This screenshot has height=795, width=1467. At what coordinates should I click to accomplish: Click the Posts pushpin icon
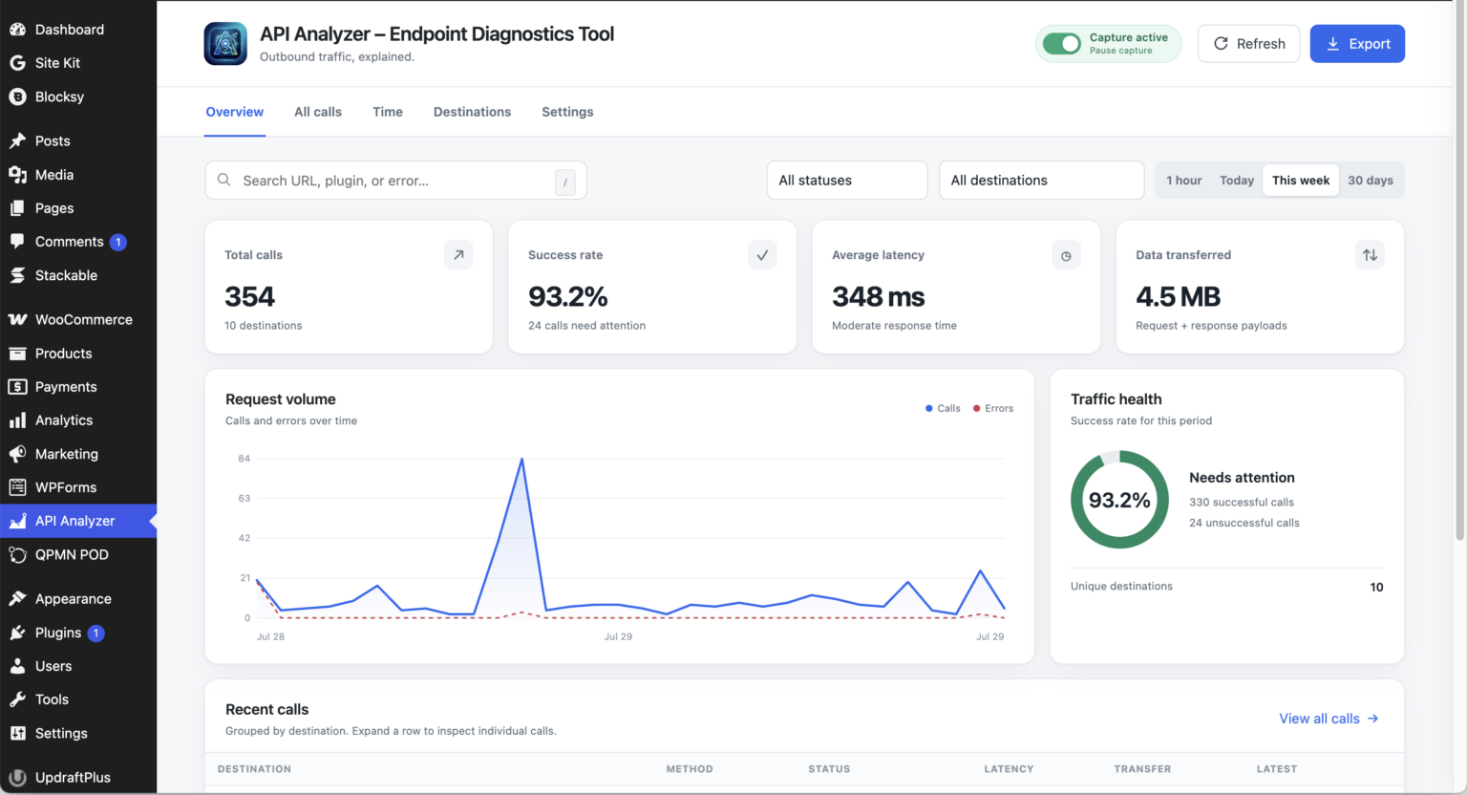(17, 140)
